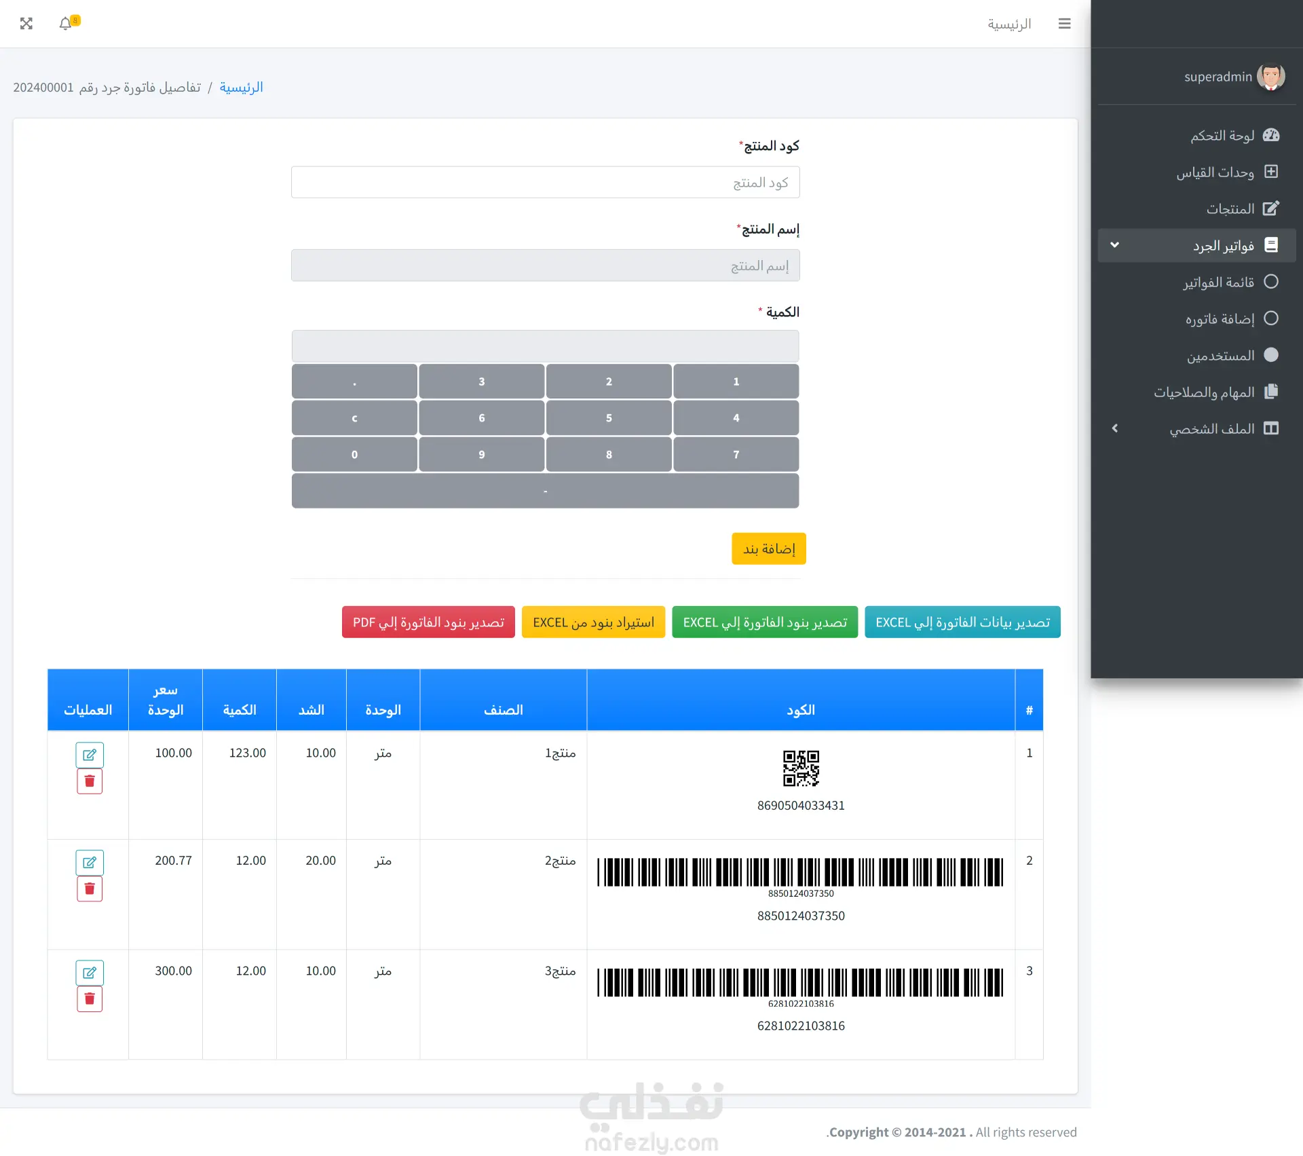Open the measurement units via the plus-square icon
The image size is (1303, 1156).
click(1270, 172)
